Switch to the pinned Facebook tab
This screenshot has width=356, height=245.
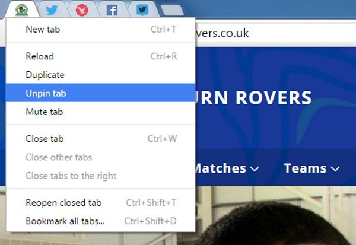112,11
